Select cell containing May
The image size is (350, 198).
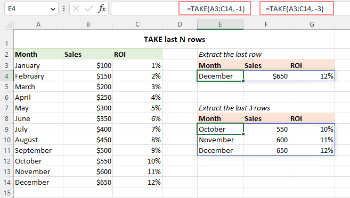pos(38,108)
